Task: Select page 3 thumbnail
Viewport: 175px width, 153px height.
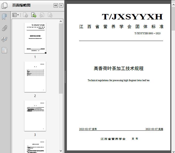Action: [x=35, y=116]
